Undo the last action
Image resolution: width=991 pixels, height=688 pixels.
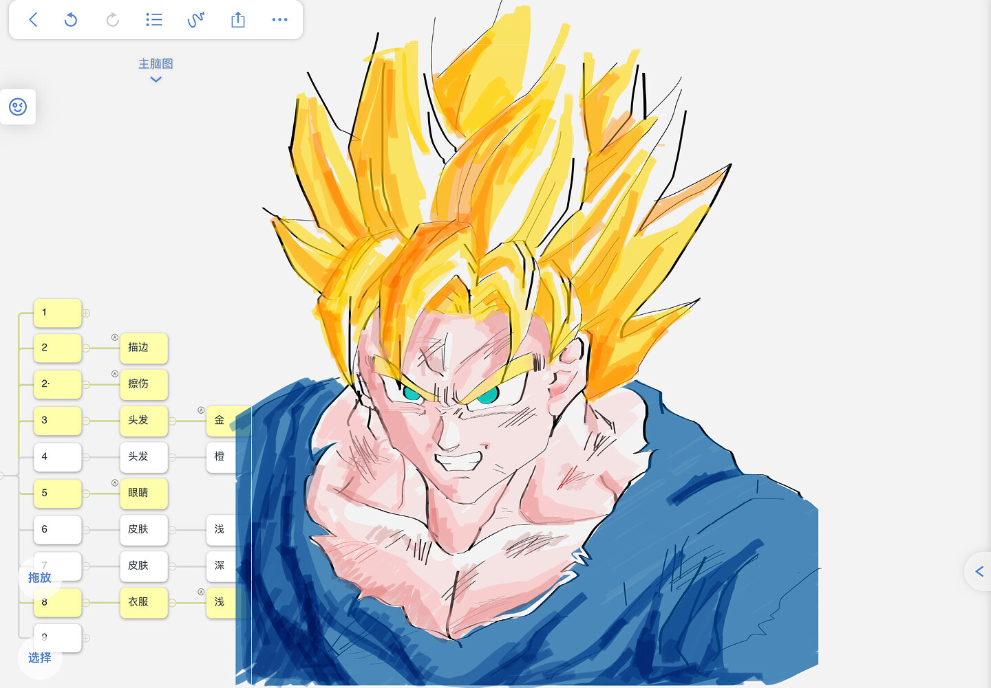pyautogui.click(x=71, y=20)
